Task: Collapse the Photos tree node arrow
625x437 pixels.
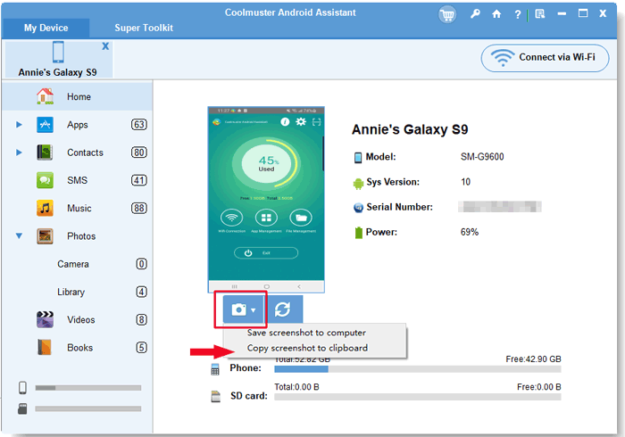Action: click(19, 236)
